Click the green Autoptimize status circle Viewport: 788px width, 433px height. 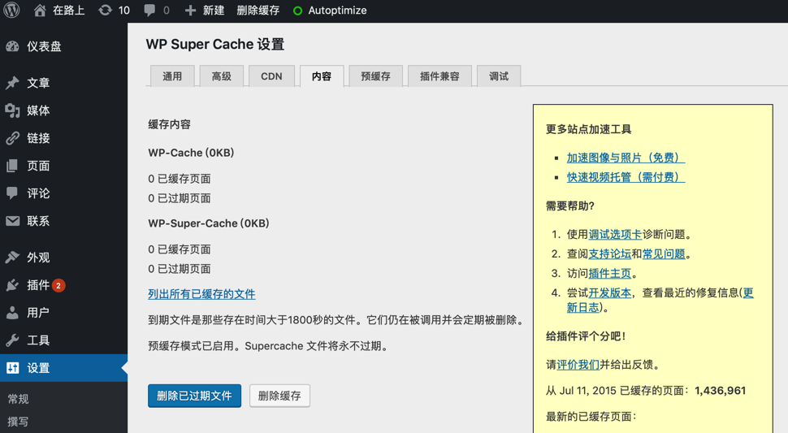pos(297,11)
